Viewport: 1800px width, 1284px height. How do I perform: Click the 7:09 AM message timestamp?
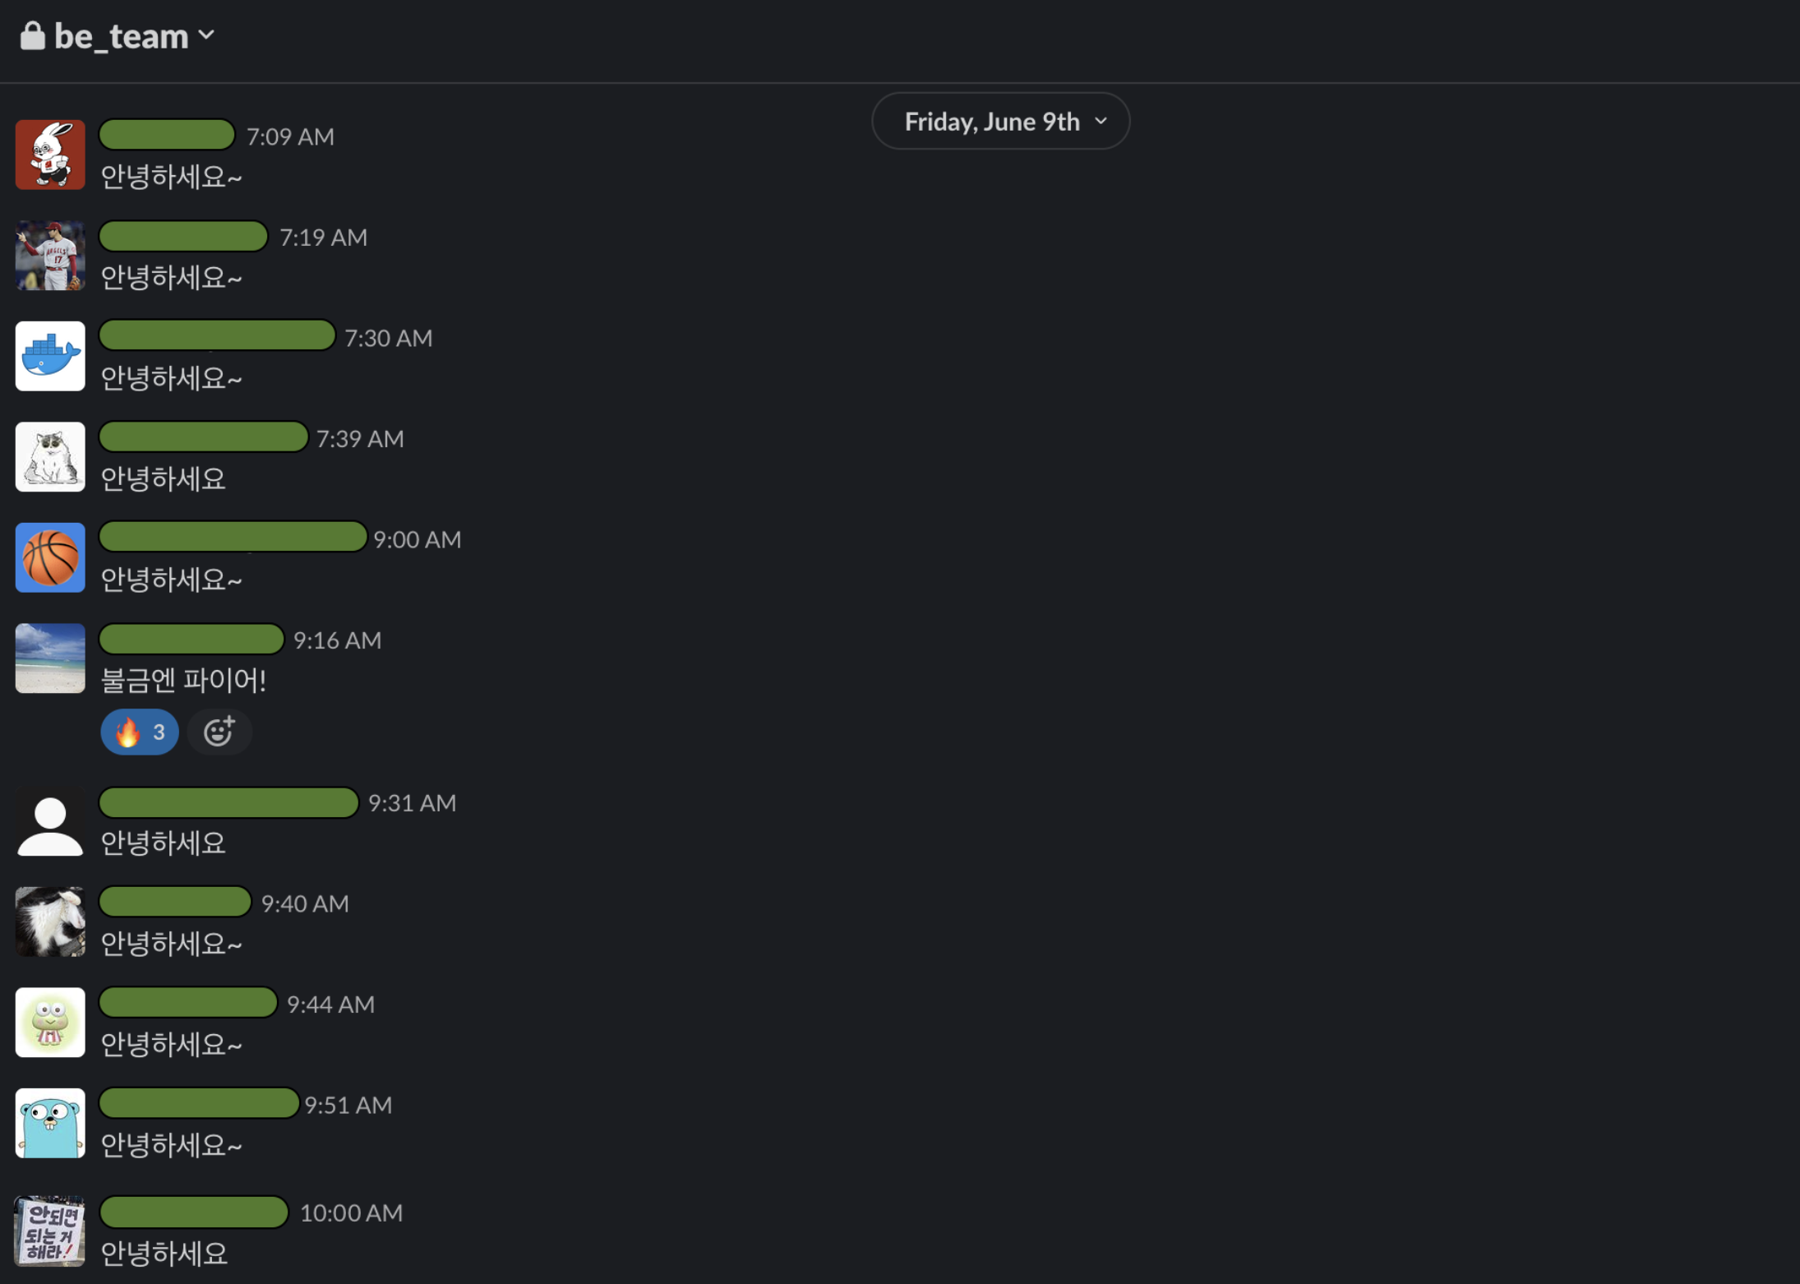[290, 136]
